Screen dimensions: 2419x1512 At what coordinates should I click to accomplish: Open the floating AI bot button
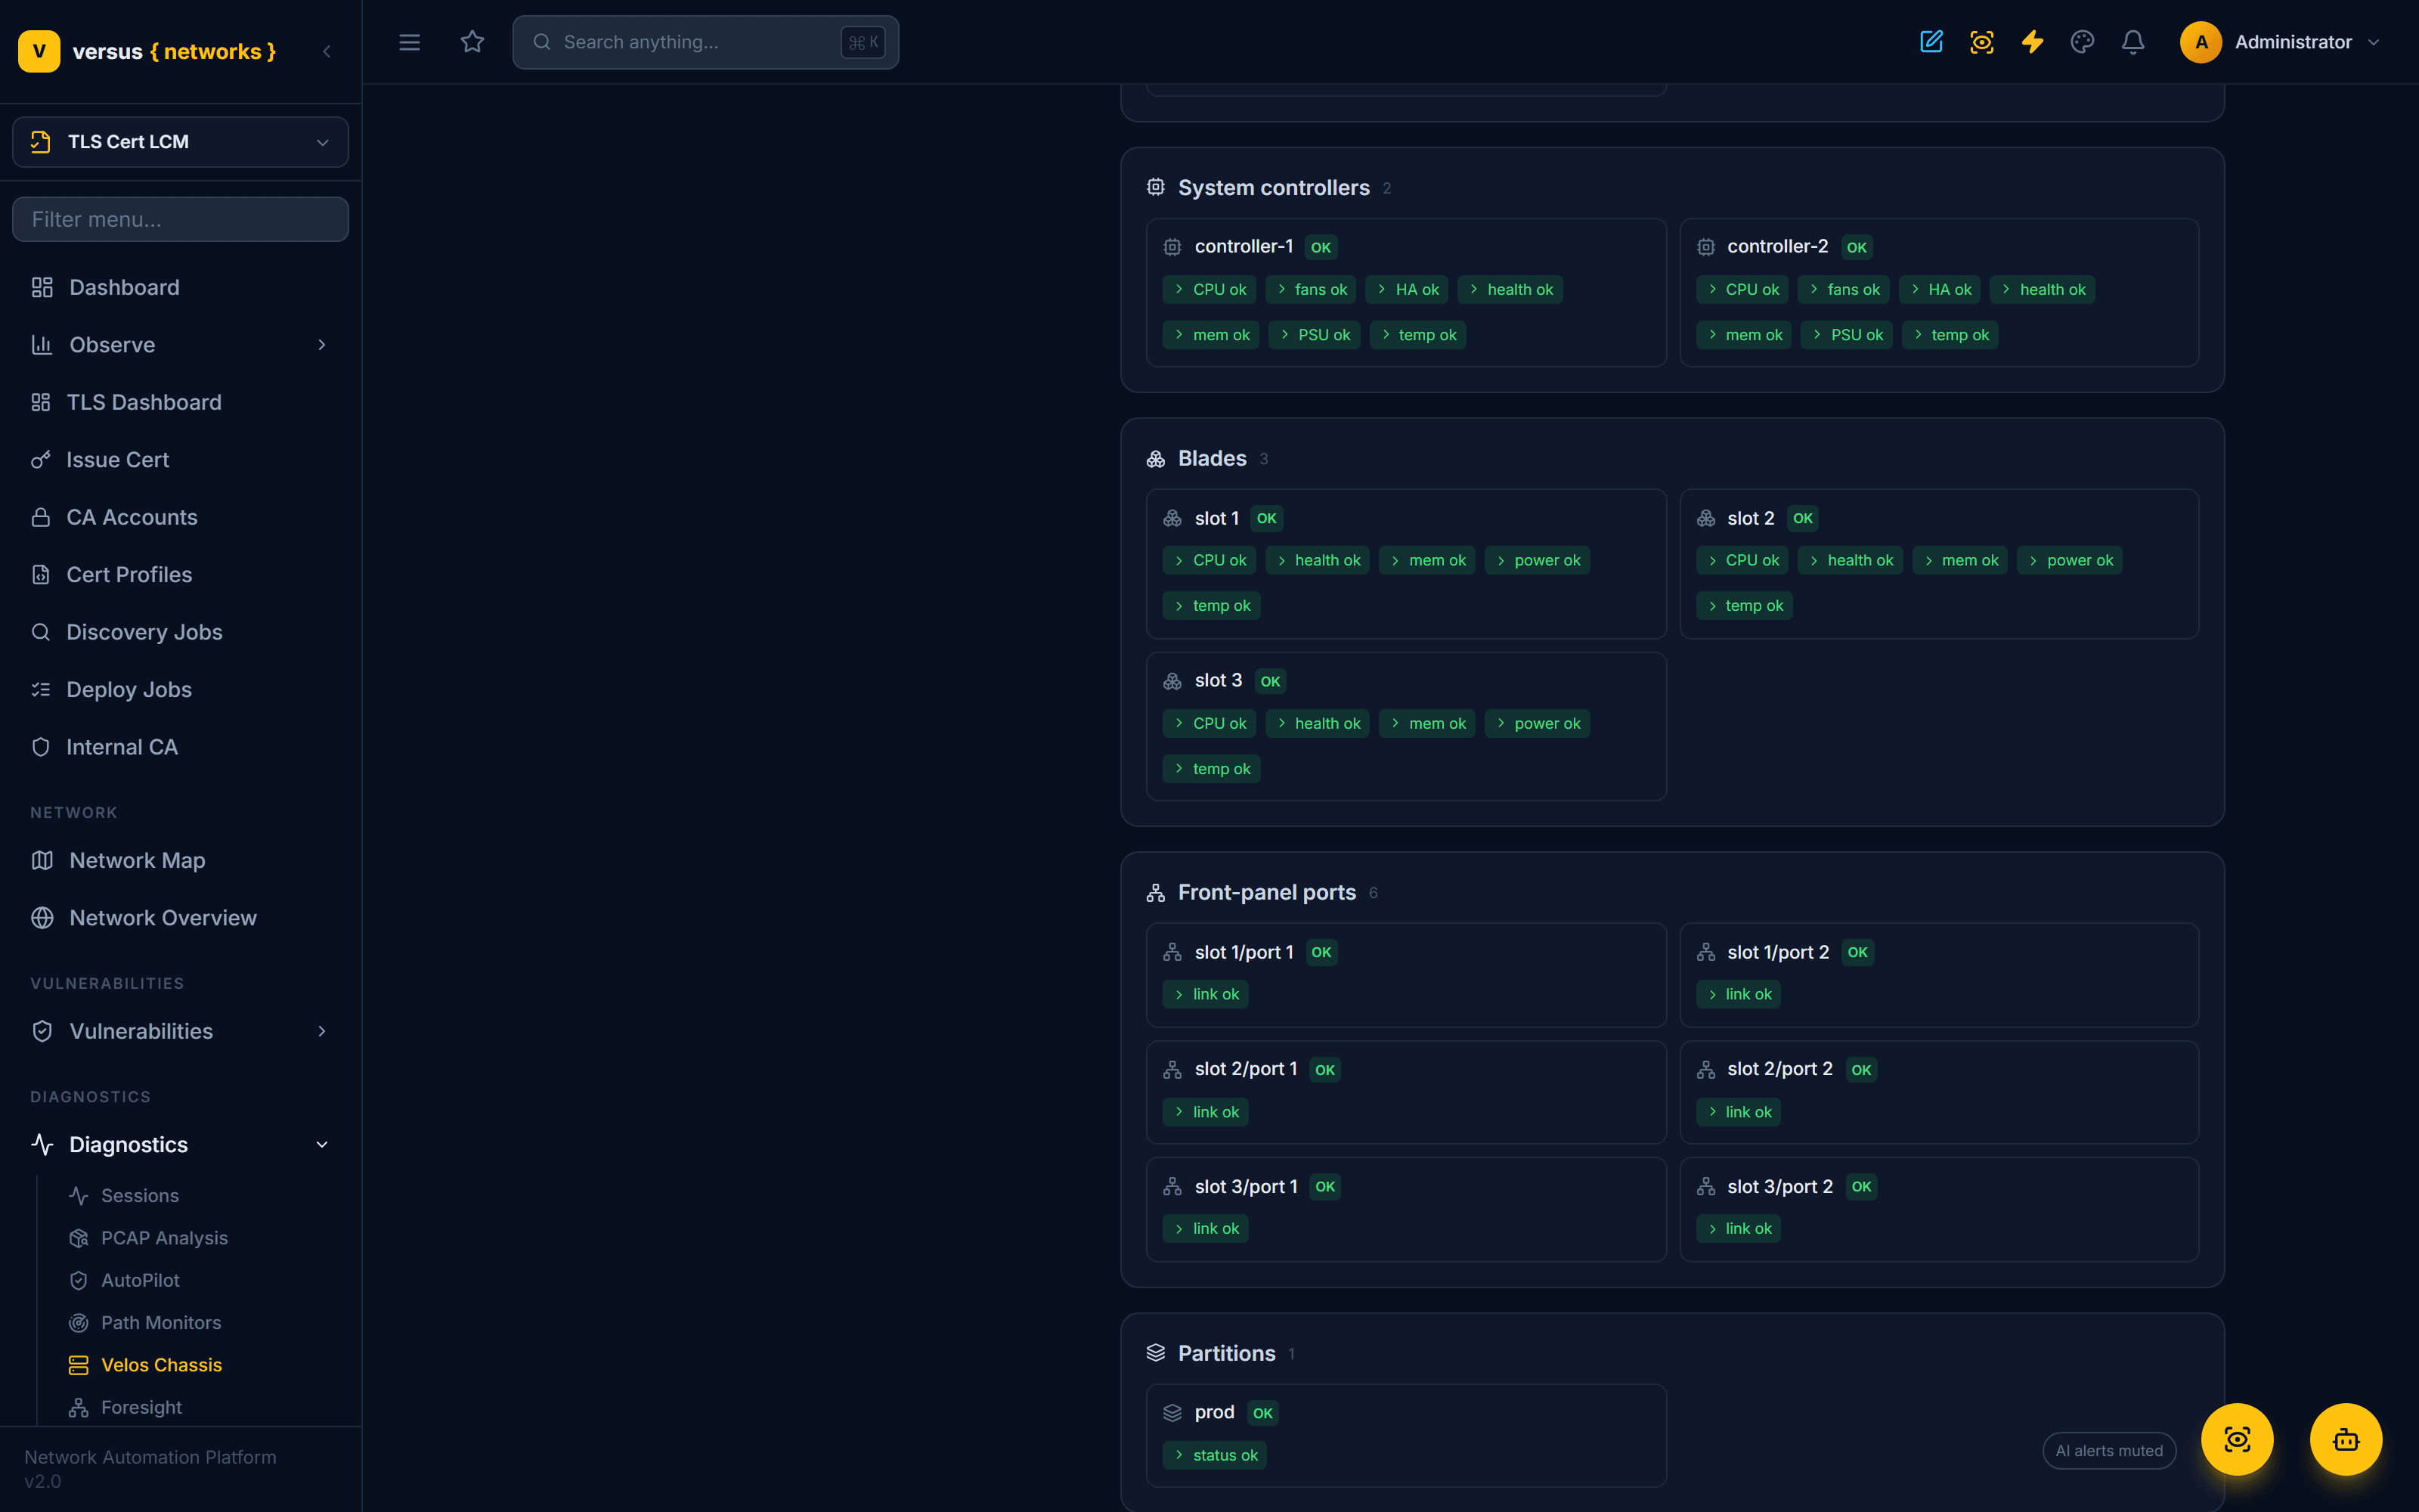click(x=2345, y=1439)
